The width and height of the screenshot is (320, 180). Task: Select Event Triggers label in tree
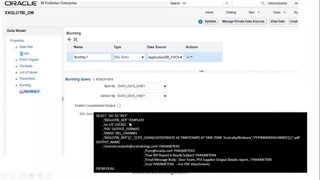coord(29,60)
